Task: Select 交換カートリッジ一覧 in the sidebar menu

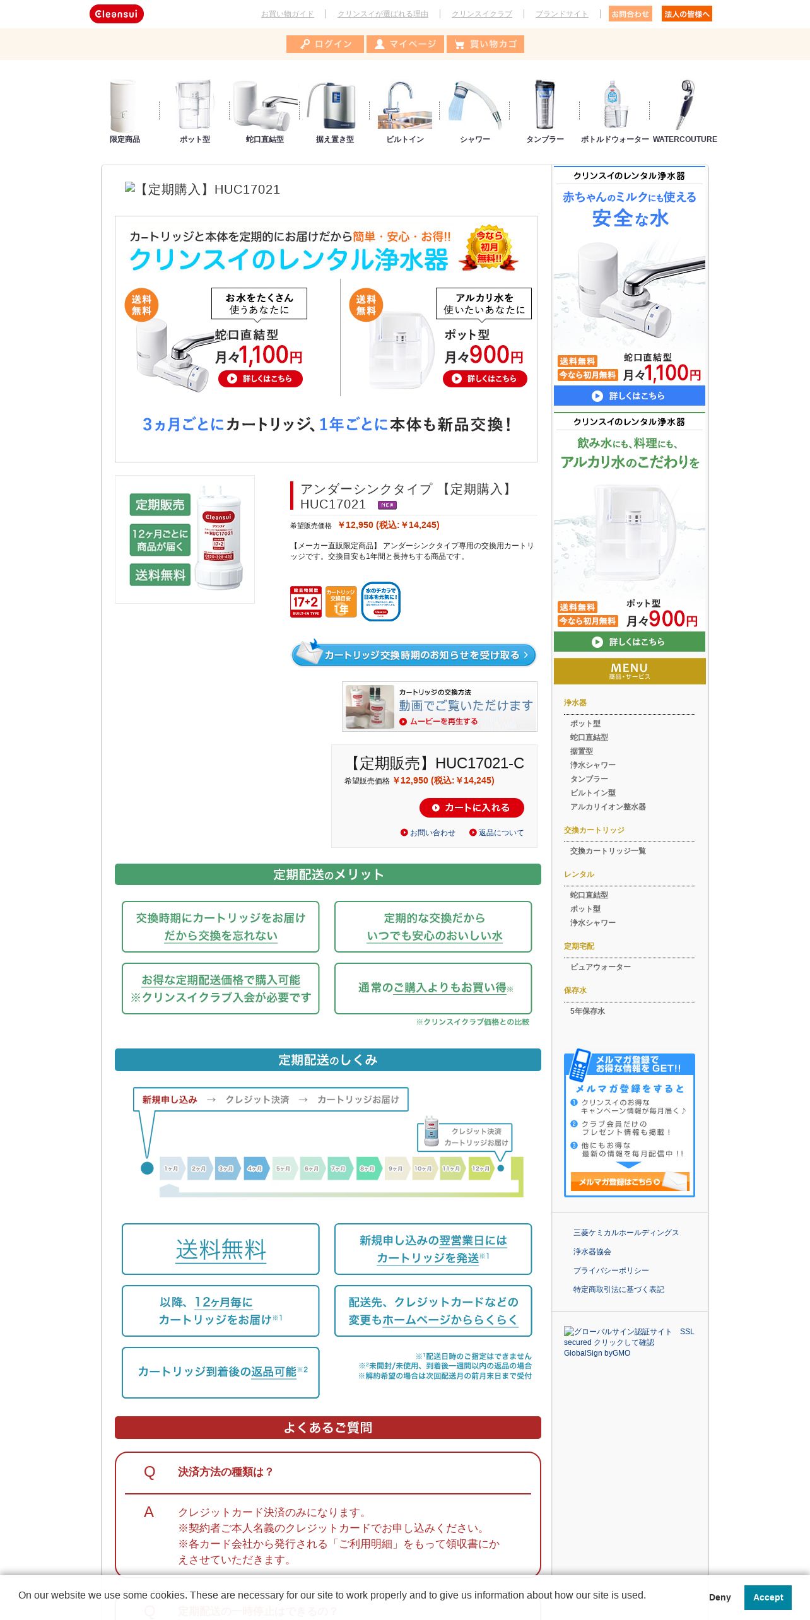Action: tap(608, 851)
